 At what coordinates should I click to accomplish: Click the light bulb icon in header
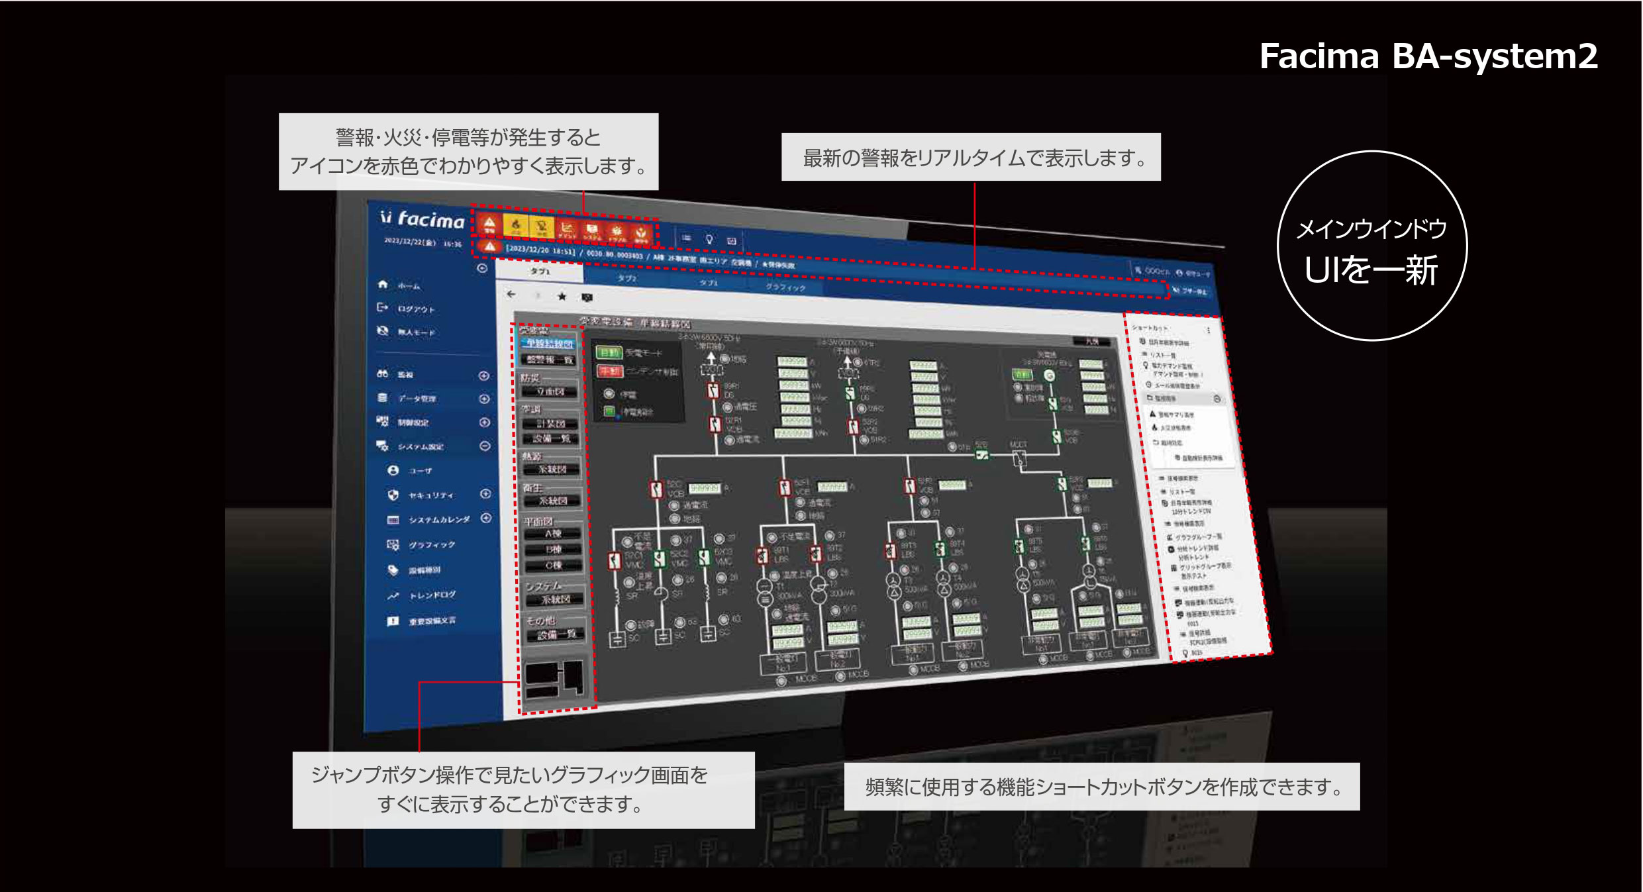click(709, 239)
